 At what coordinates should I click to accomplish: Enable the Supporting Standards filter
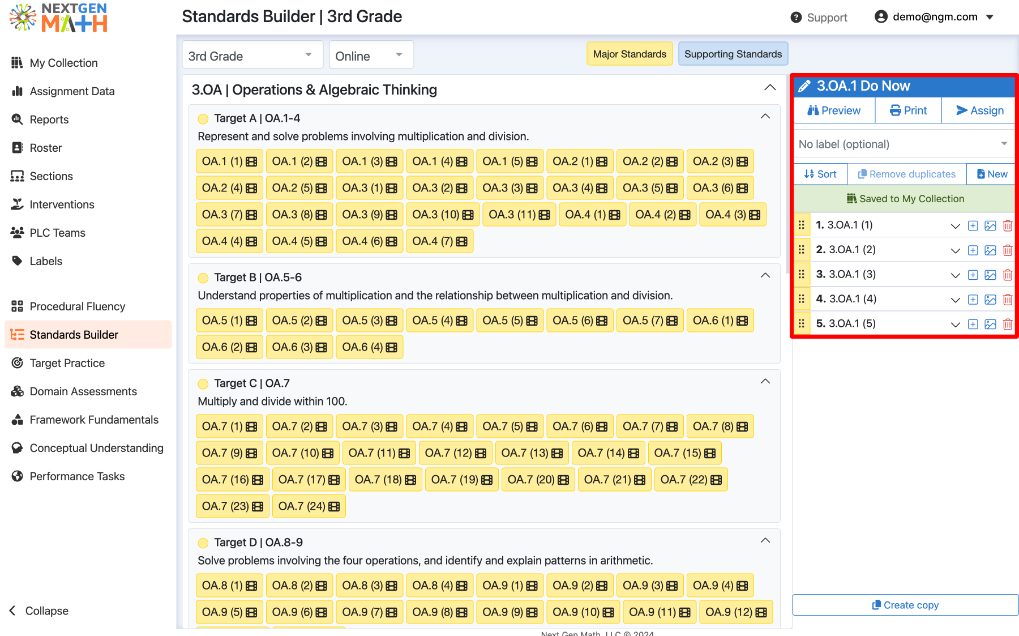coord(733,54)
